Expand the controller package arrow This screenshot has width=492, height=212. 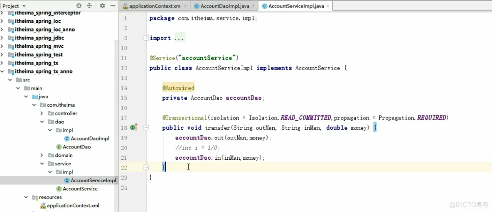pos(42,113)
